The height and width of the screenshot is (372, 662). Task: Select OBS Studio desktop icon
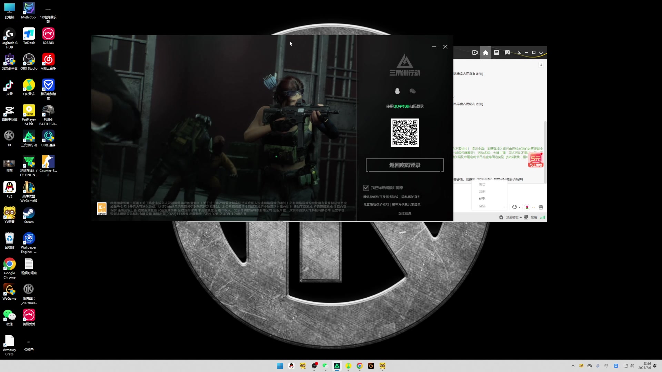[29, 62]
